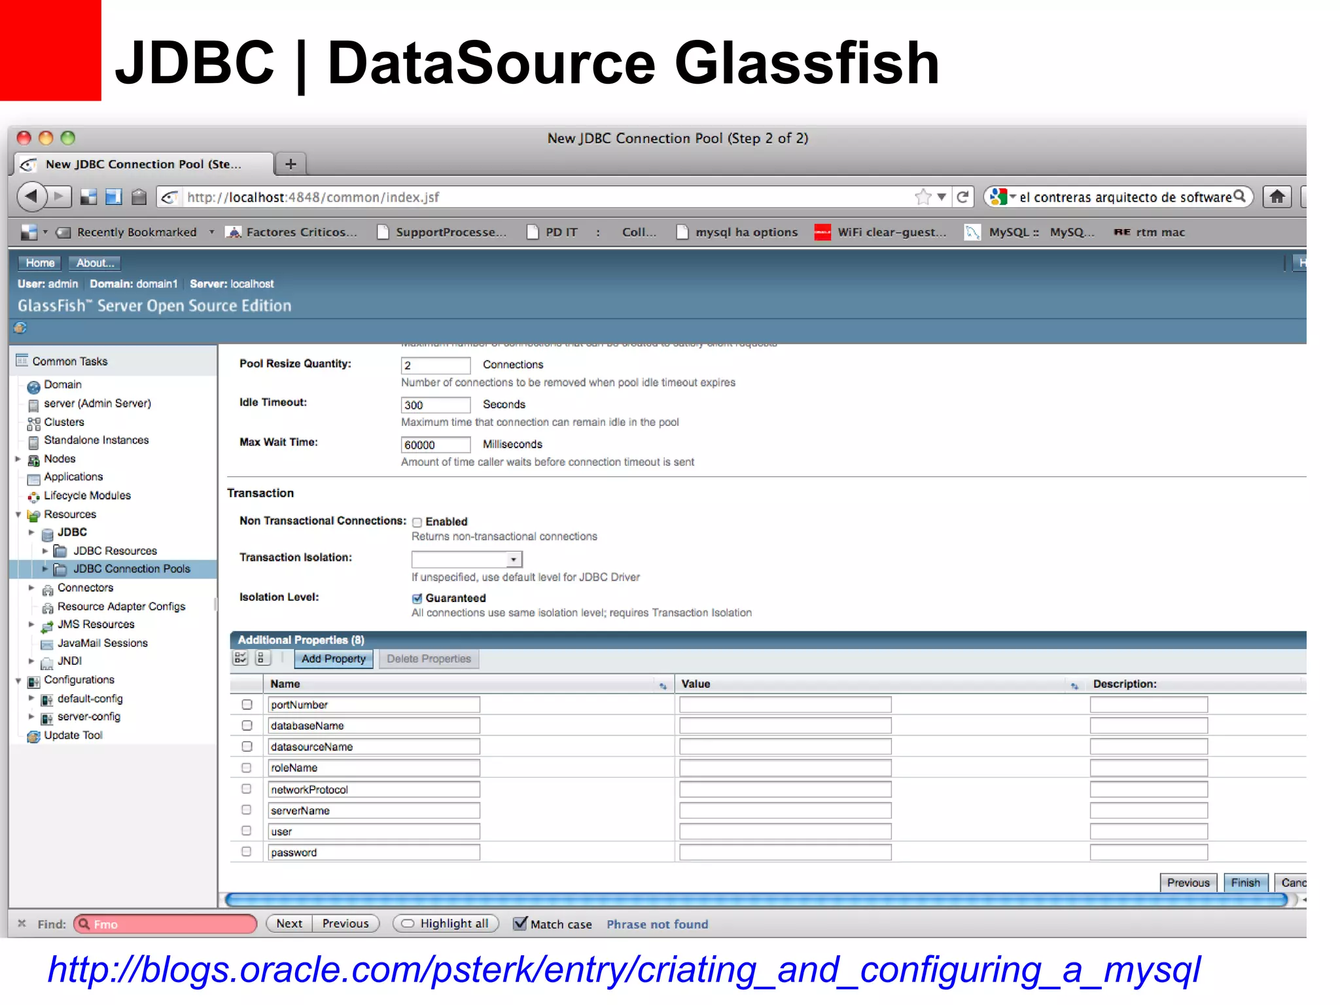Select the databaseName property checkbox
The width and height of the screenshot is (1340, 1005).
[247, 726]
